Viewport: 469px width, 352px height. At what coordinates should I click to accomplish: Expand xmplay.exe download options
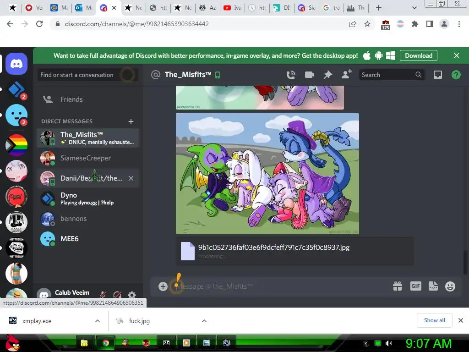pos(97,321)
